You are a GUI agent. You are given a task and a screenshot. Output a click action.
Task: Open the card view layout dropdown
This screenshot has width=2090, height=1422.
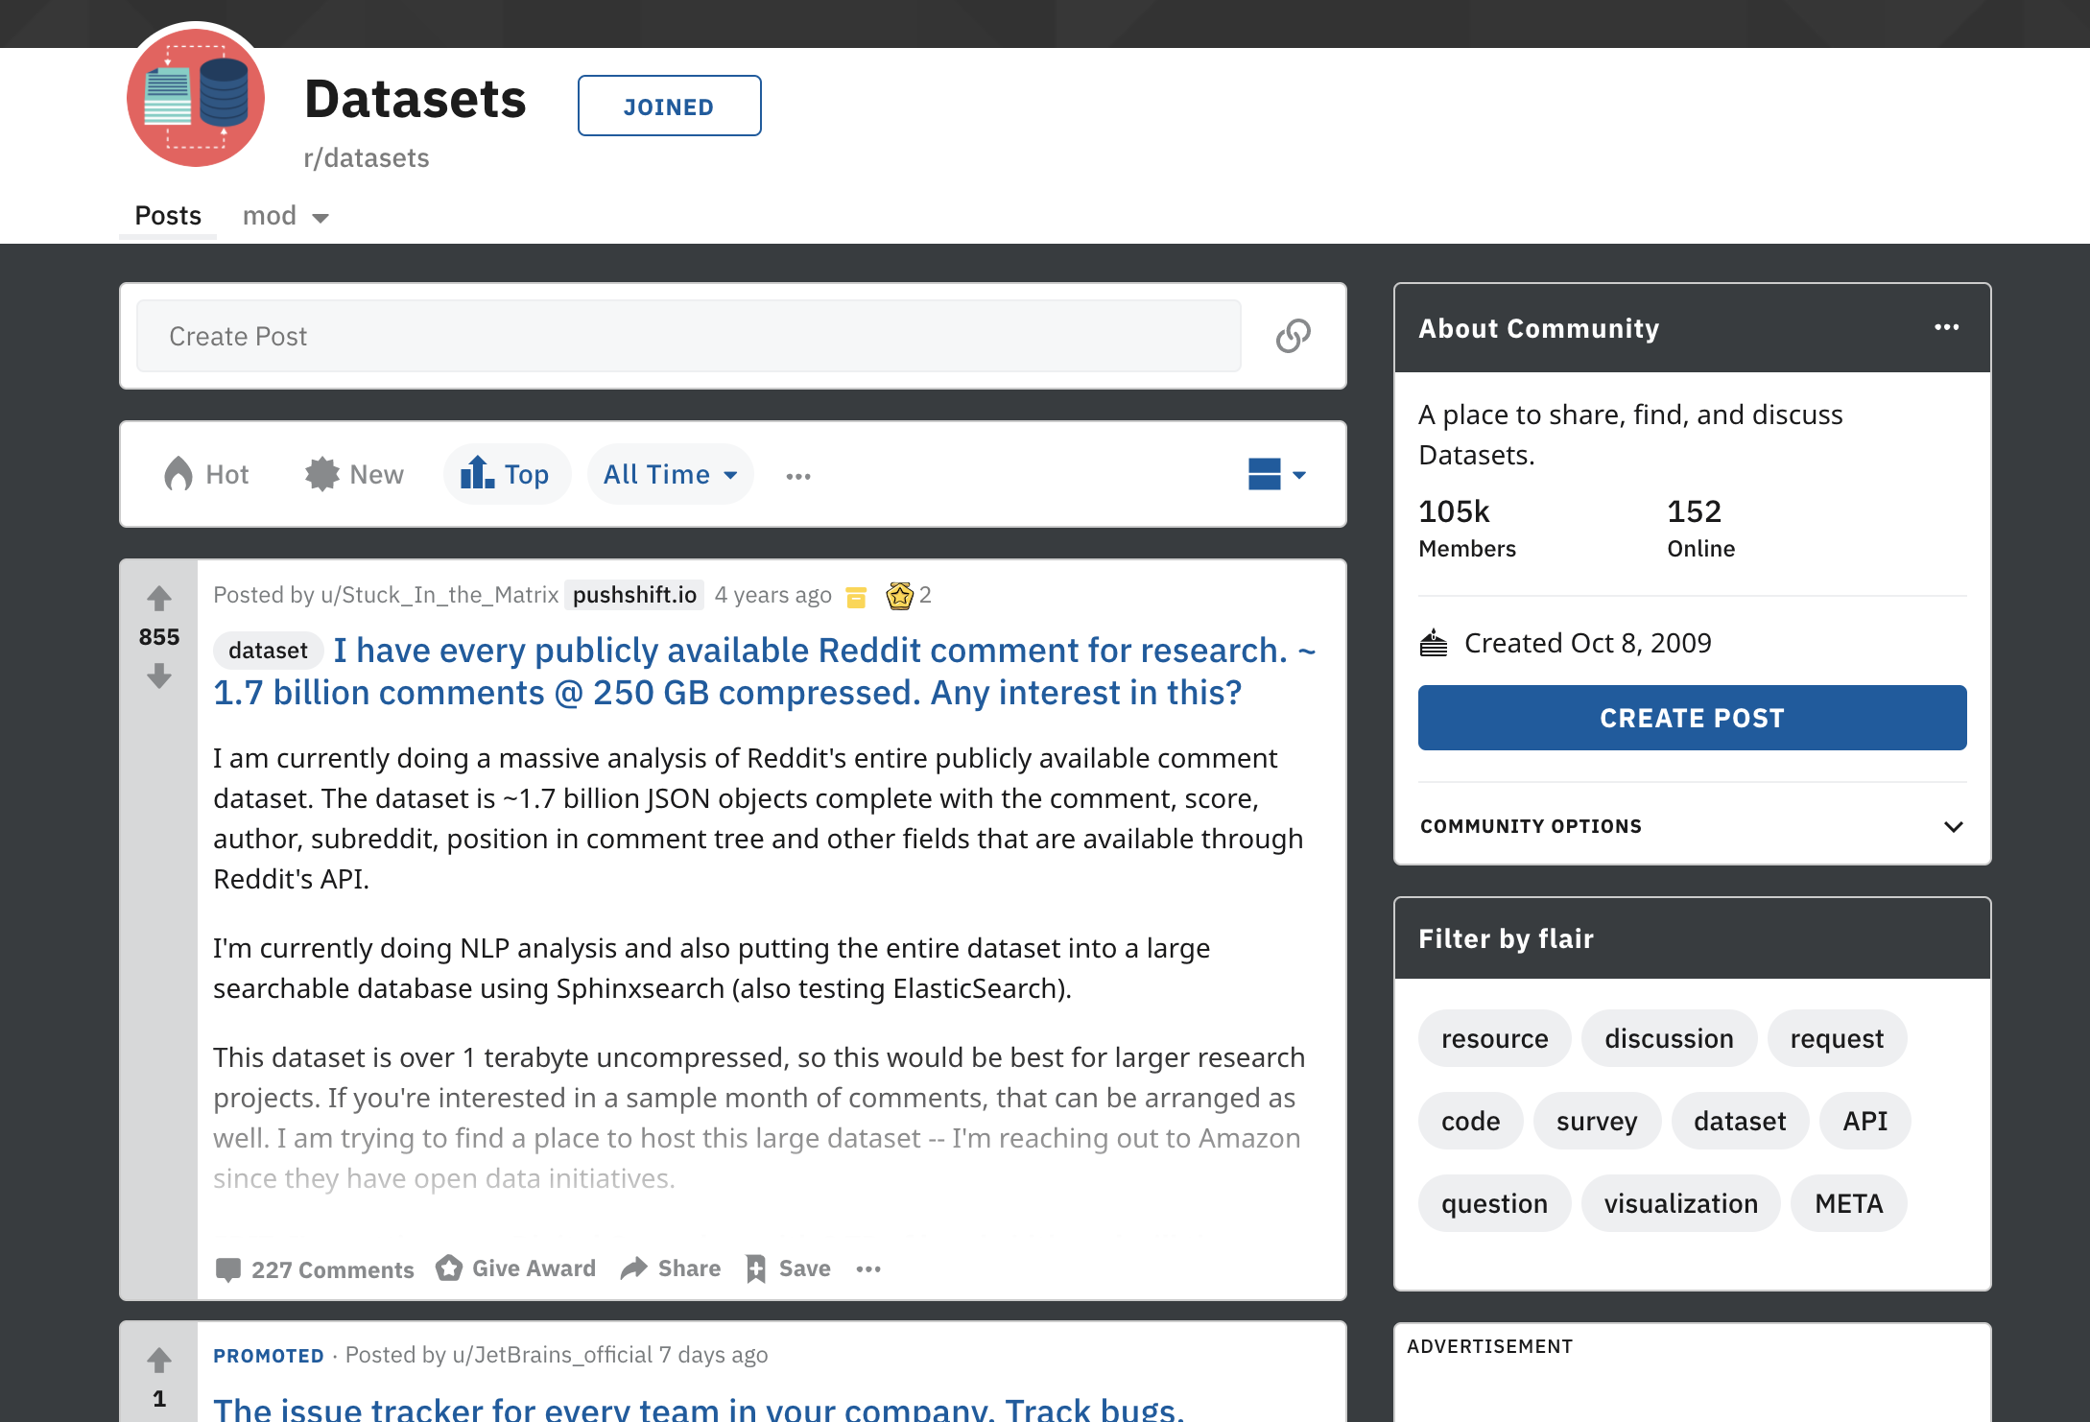1276,474
